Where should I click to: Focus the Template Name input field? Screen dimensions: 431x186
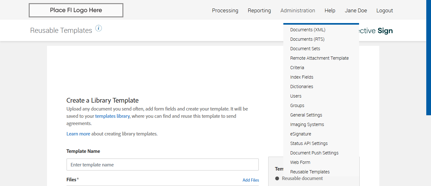pos(162,165)
